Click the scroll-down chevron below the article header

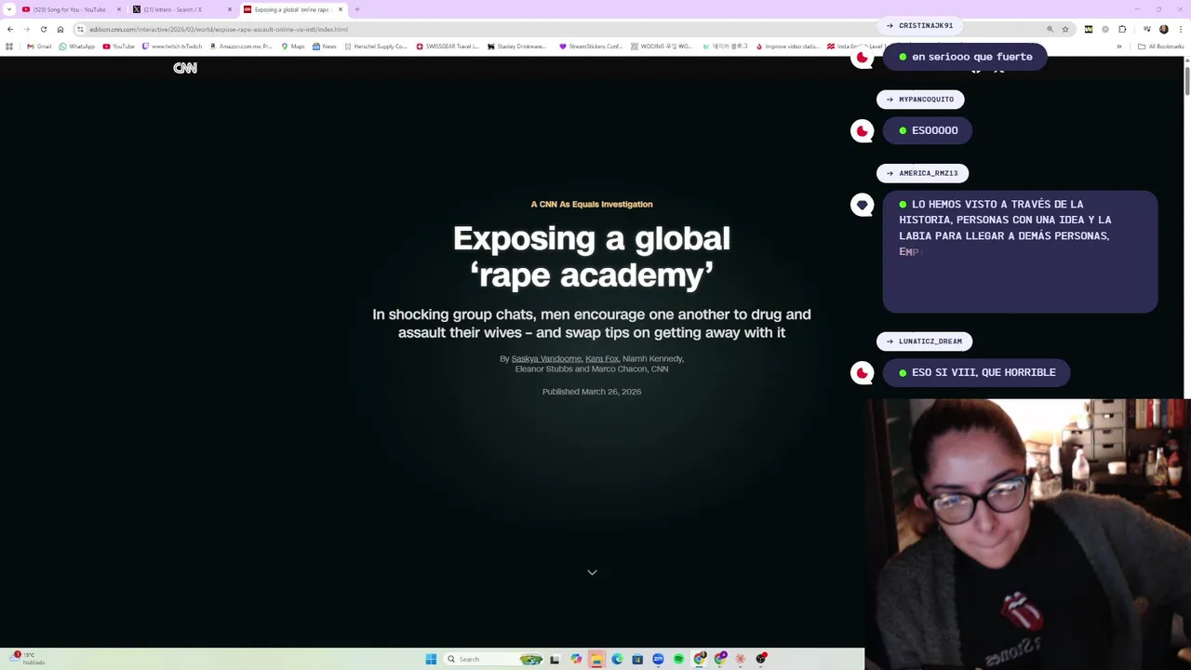pos(592,572)
